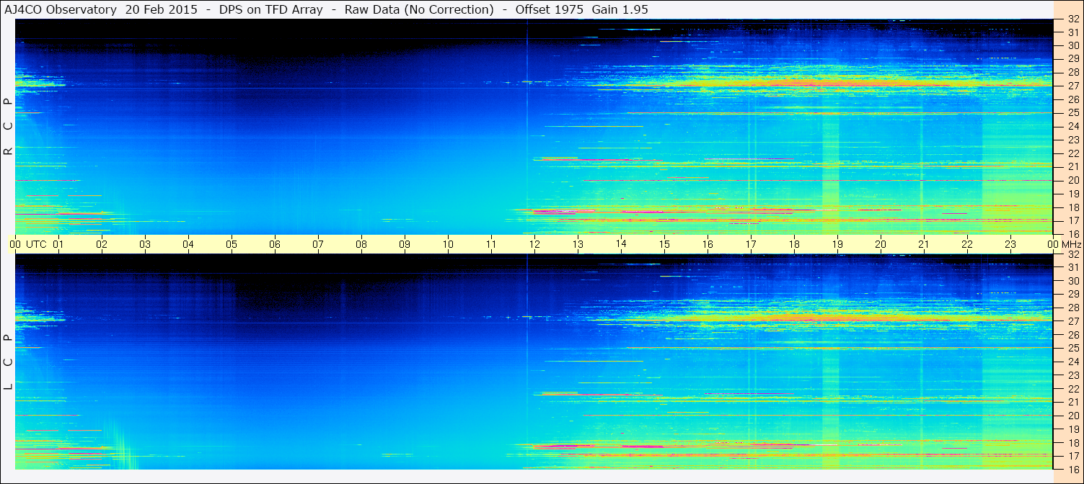Click hour marker 18 on the UTC time axis
This screenshot has height=484, width=1084.
coord(794,244)
